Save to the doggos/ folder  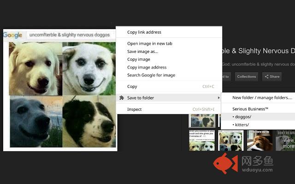[258, 117]
